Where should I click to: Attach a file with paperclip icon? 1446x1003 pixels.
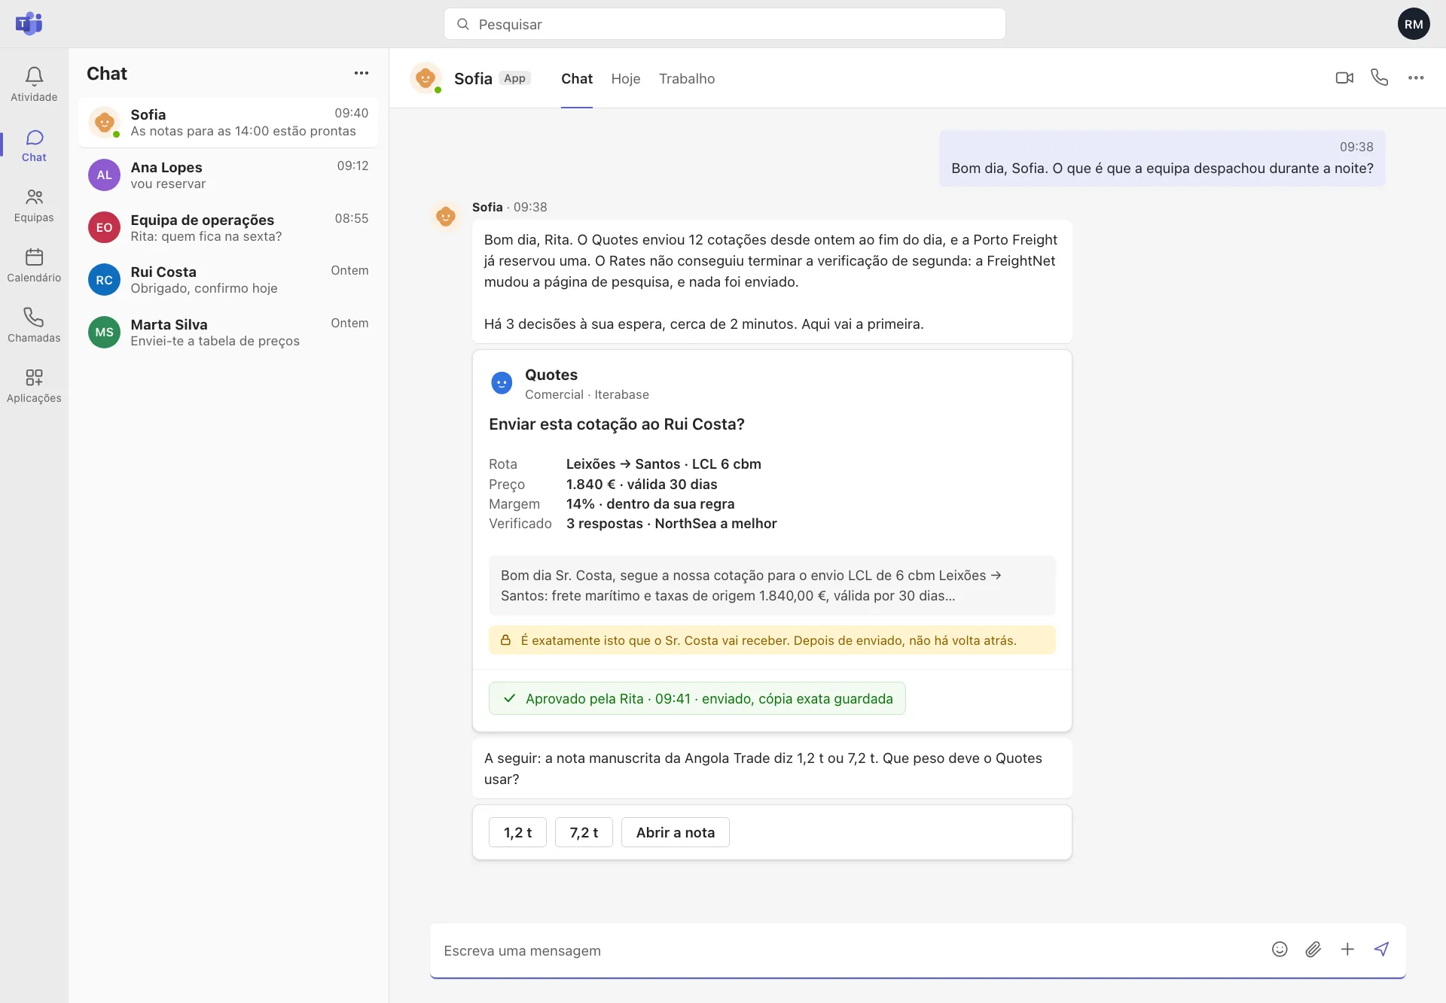[1313, 950]
